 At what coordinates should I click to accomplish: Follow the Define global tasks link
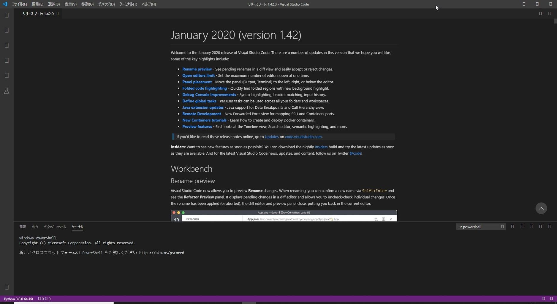point(199,101)
